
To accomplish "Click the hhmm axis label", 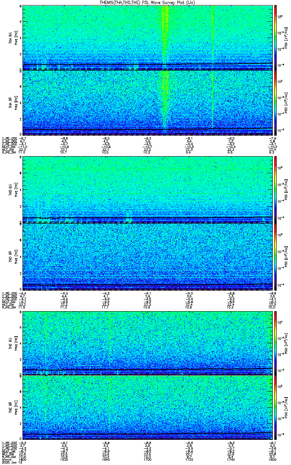I will [6, 459].
